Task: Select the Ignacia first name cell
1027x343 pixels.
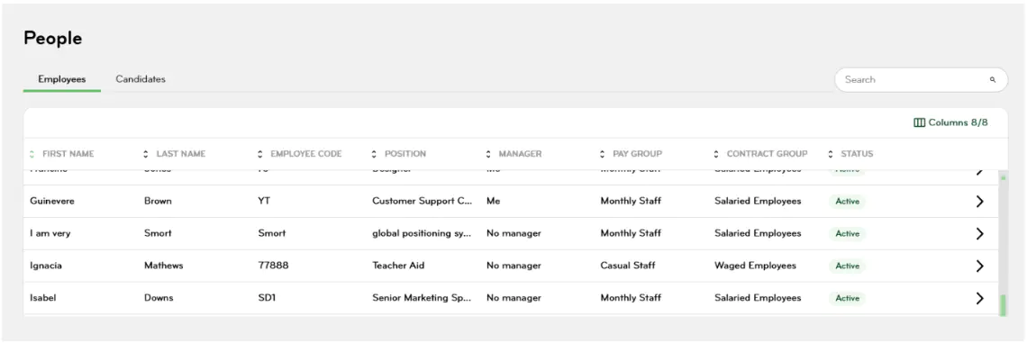Action: [x=47, y=265]
